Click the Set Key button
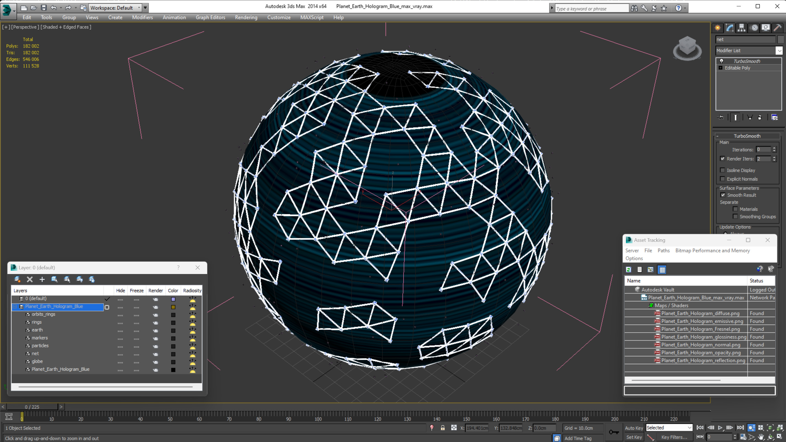 coord(634,437)
